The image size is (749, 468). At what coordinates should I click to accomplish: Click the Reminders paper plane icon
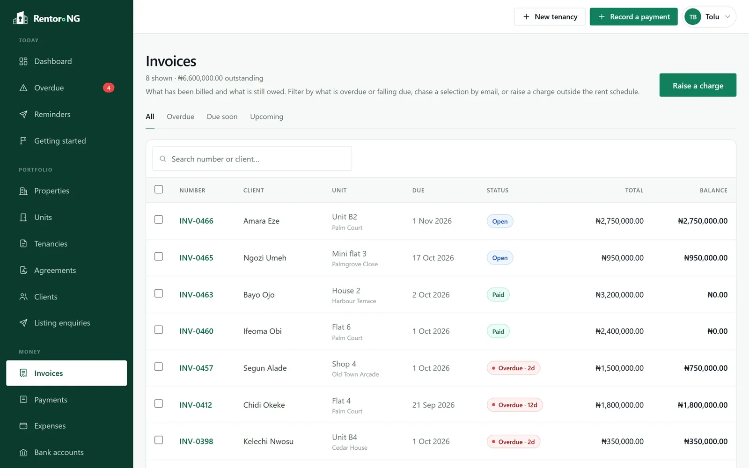tap(23, 114)
